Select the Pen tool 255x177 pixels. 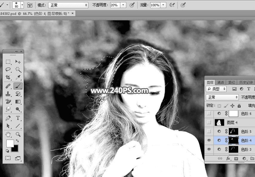pyautogui.click(x=8, y=118)
